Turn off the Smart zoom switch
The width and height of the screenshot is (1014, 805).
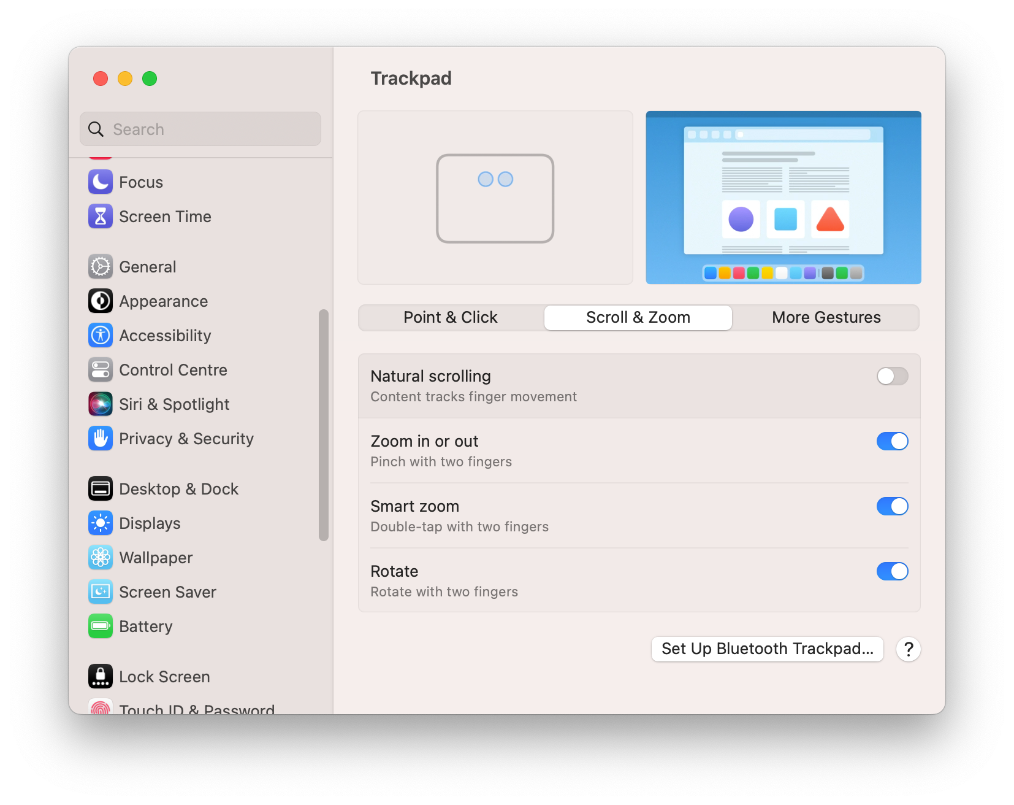click(892, 506)
